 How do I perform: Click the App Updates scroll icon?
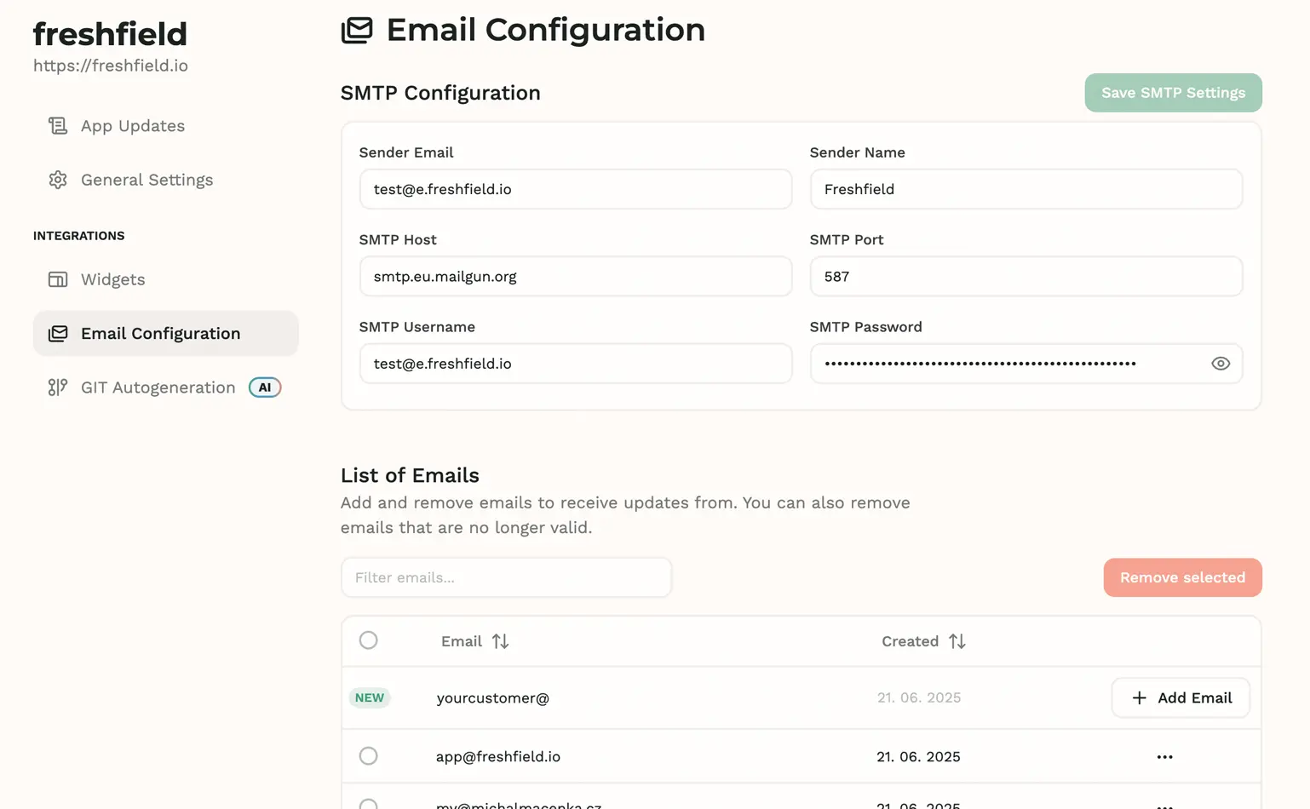point(58,126)
